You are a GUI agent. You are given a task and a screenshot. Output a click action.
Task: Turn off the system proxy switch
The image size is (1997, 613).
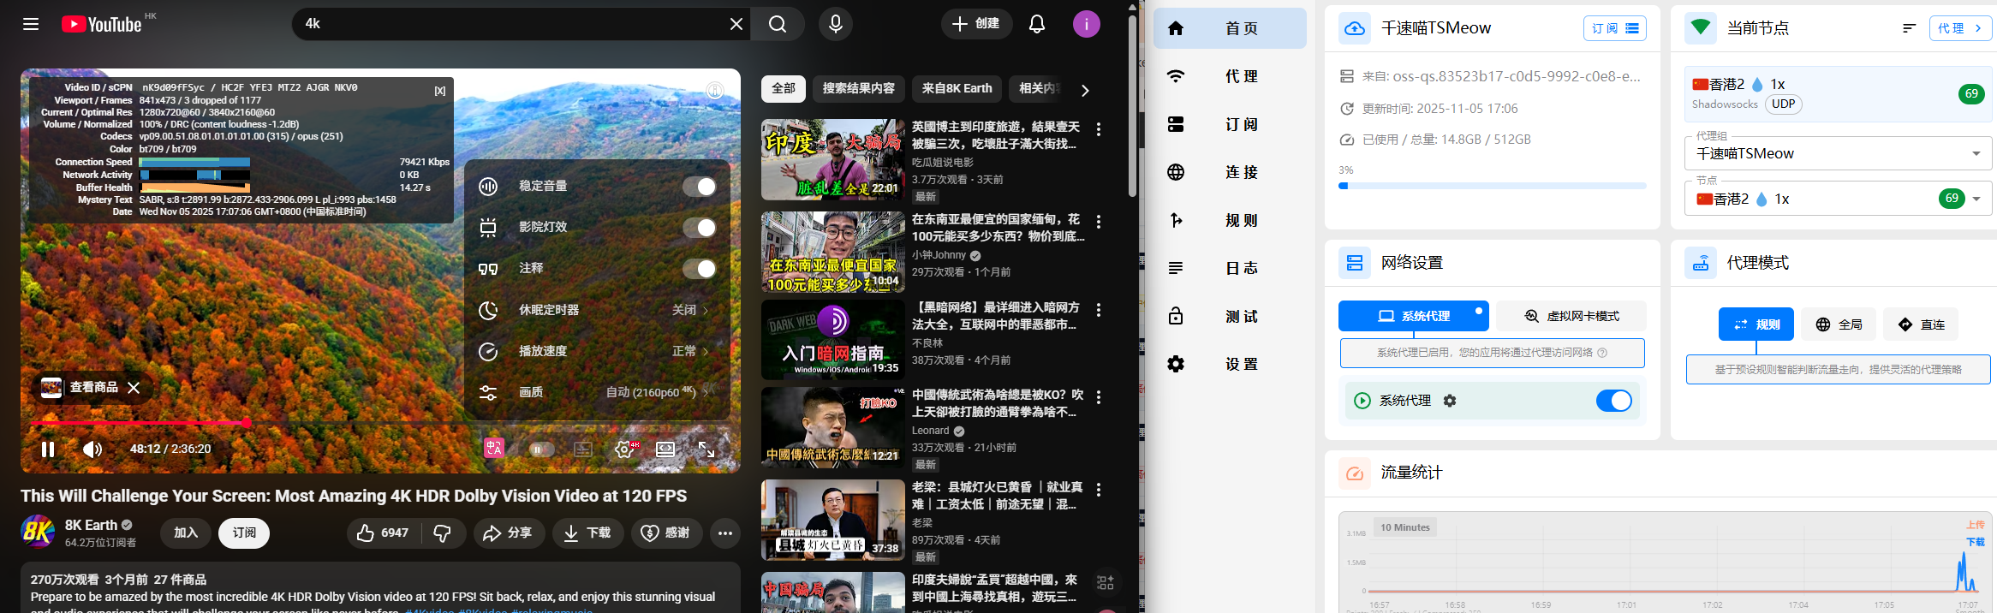click(x=1613, y=401)
